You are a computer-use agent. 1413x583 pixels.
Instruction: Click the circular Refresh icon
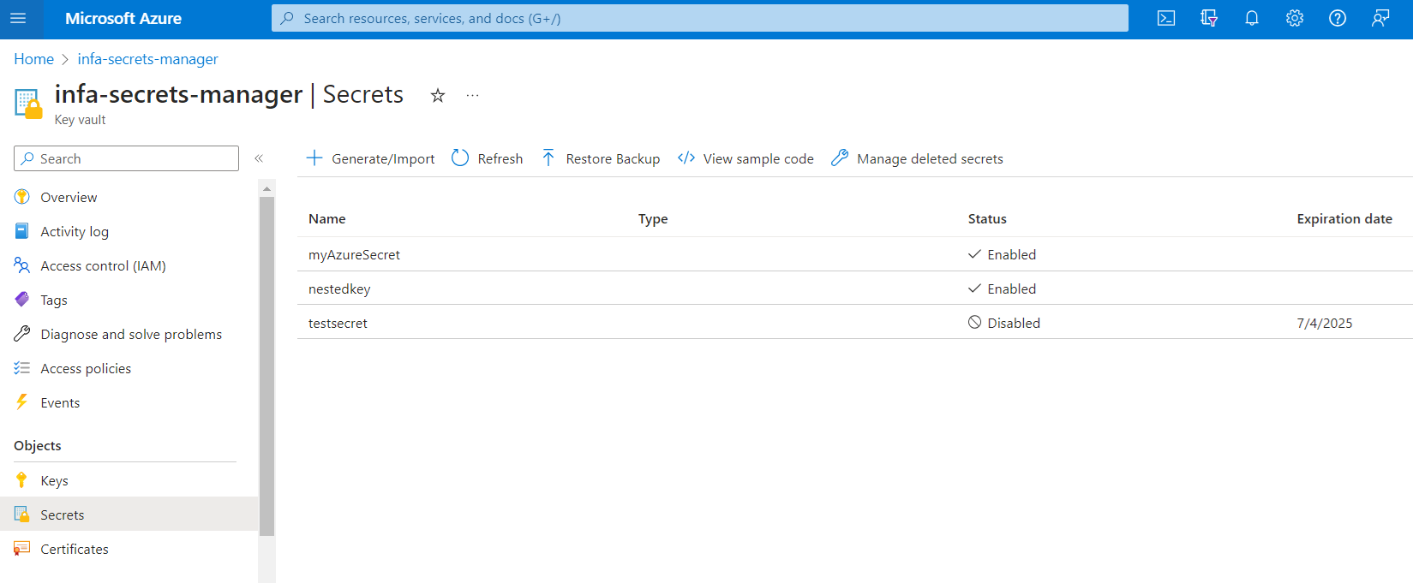click(x=460, y=158)
